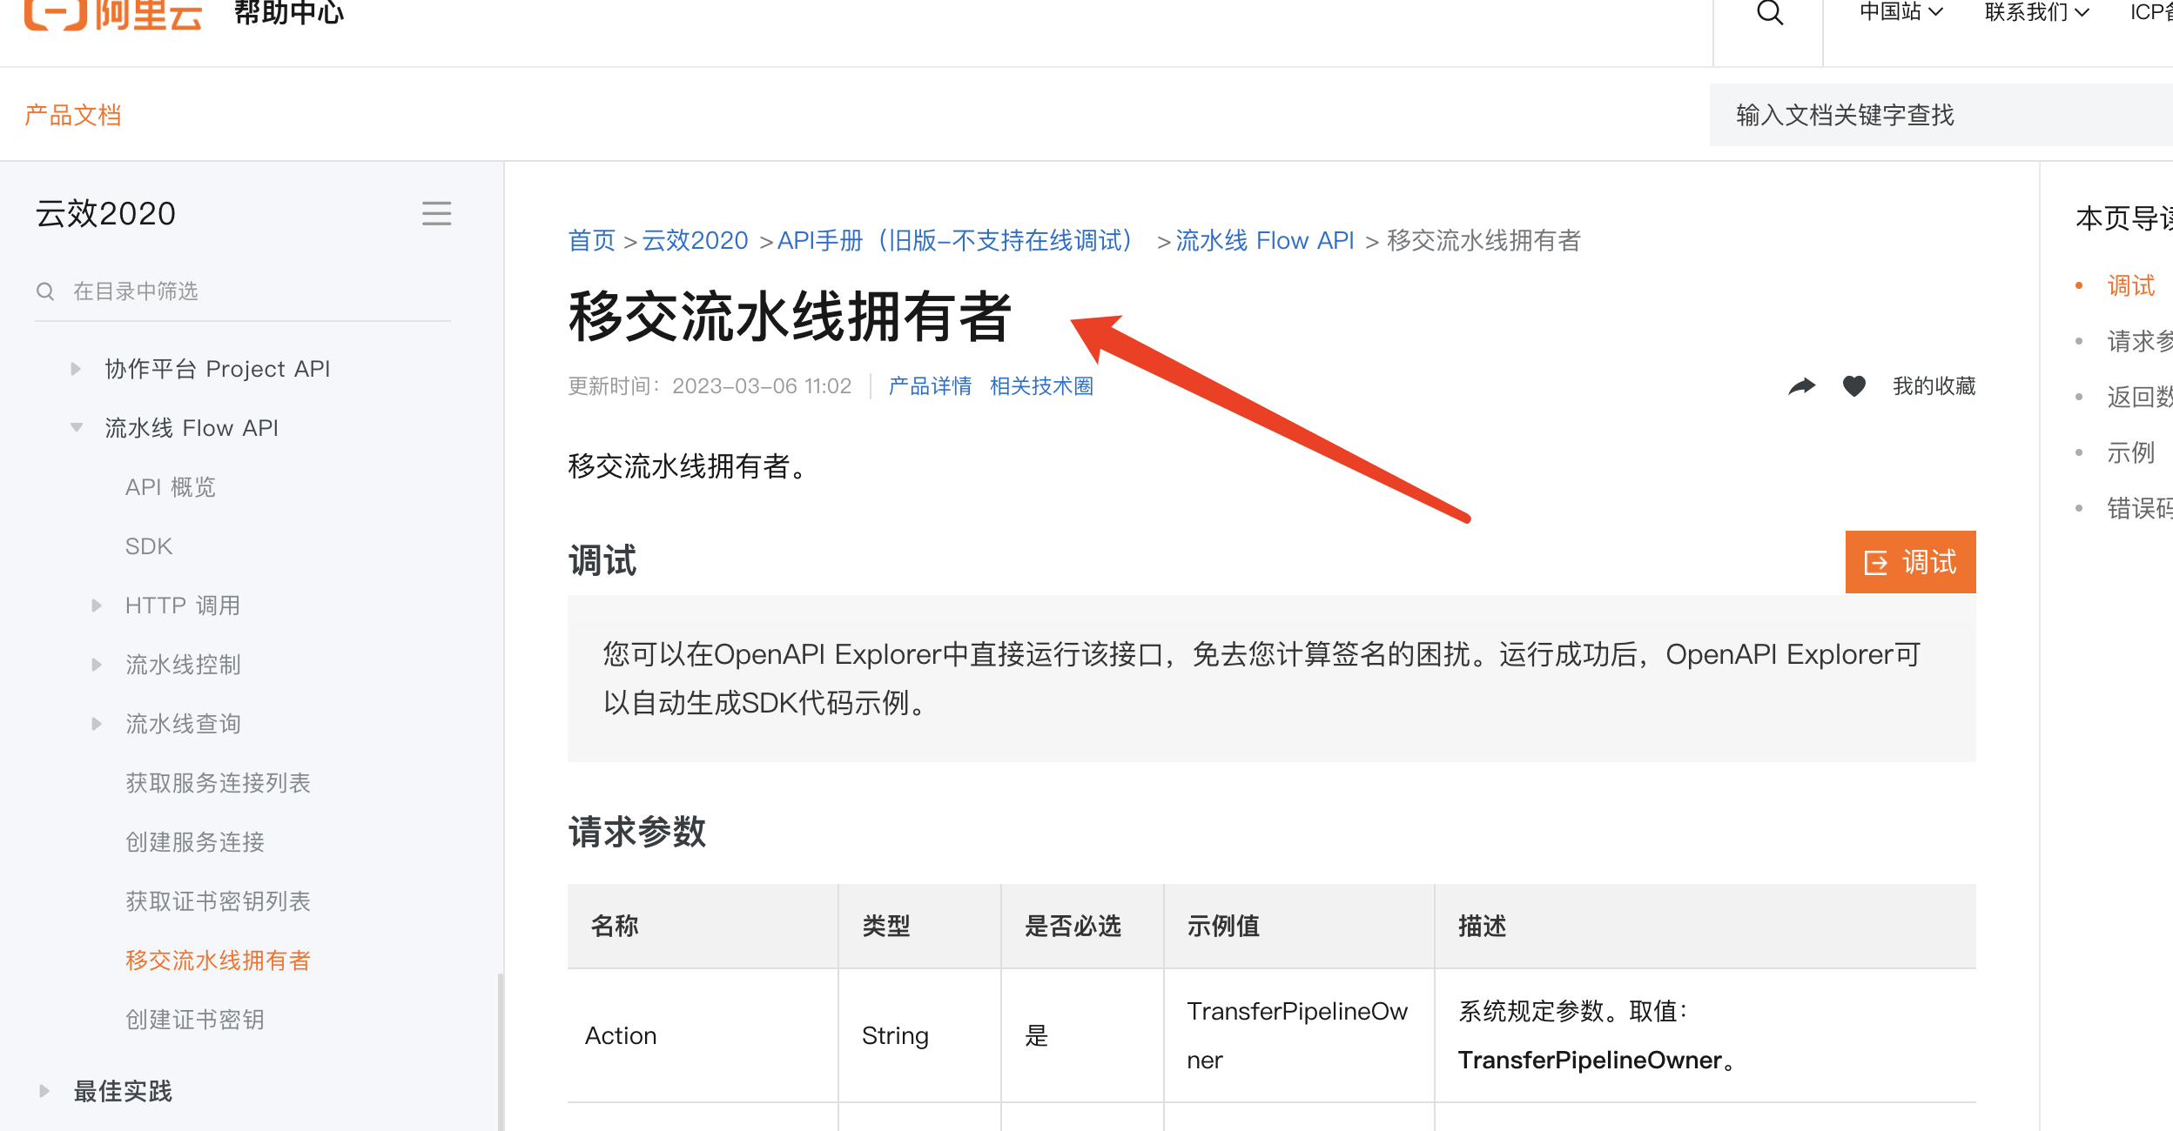Click the share arrow icon
This screenshot has height=1131, width=2173.
(1801, 385)
